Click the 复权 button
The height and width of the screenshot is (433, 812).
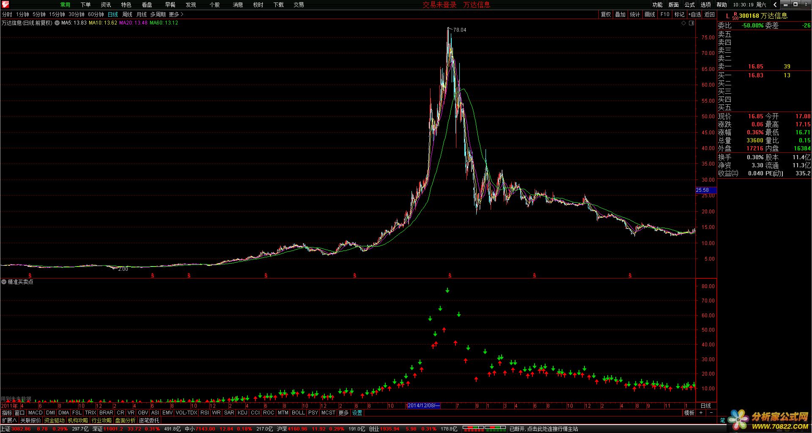click(606, 14)
